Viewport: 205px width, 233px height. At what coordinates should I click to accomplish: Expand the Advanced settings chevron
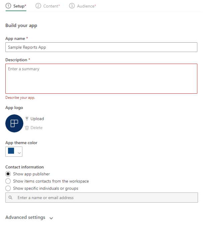51,218
